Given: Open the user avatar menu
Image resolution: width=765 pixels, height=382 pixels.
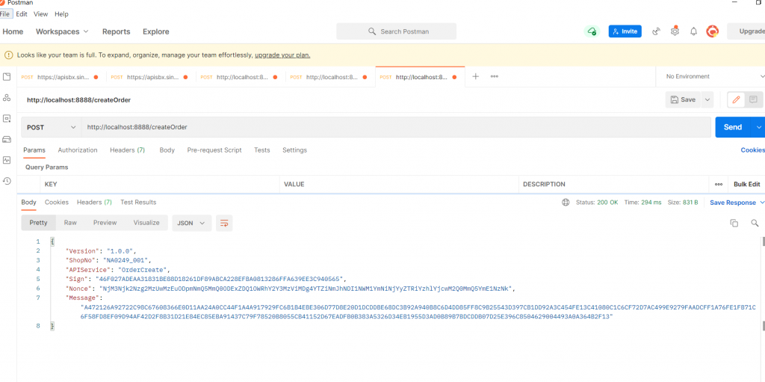Looking at the screenshot, I should [x=712, y=31].
